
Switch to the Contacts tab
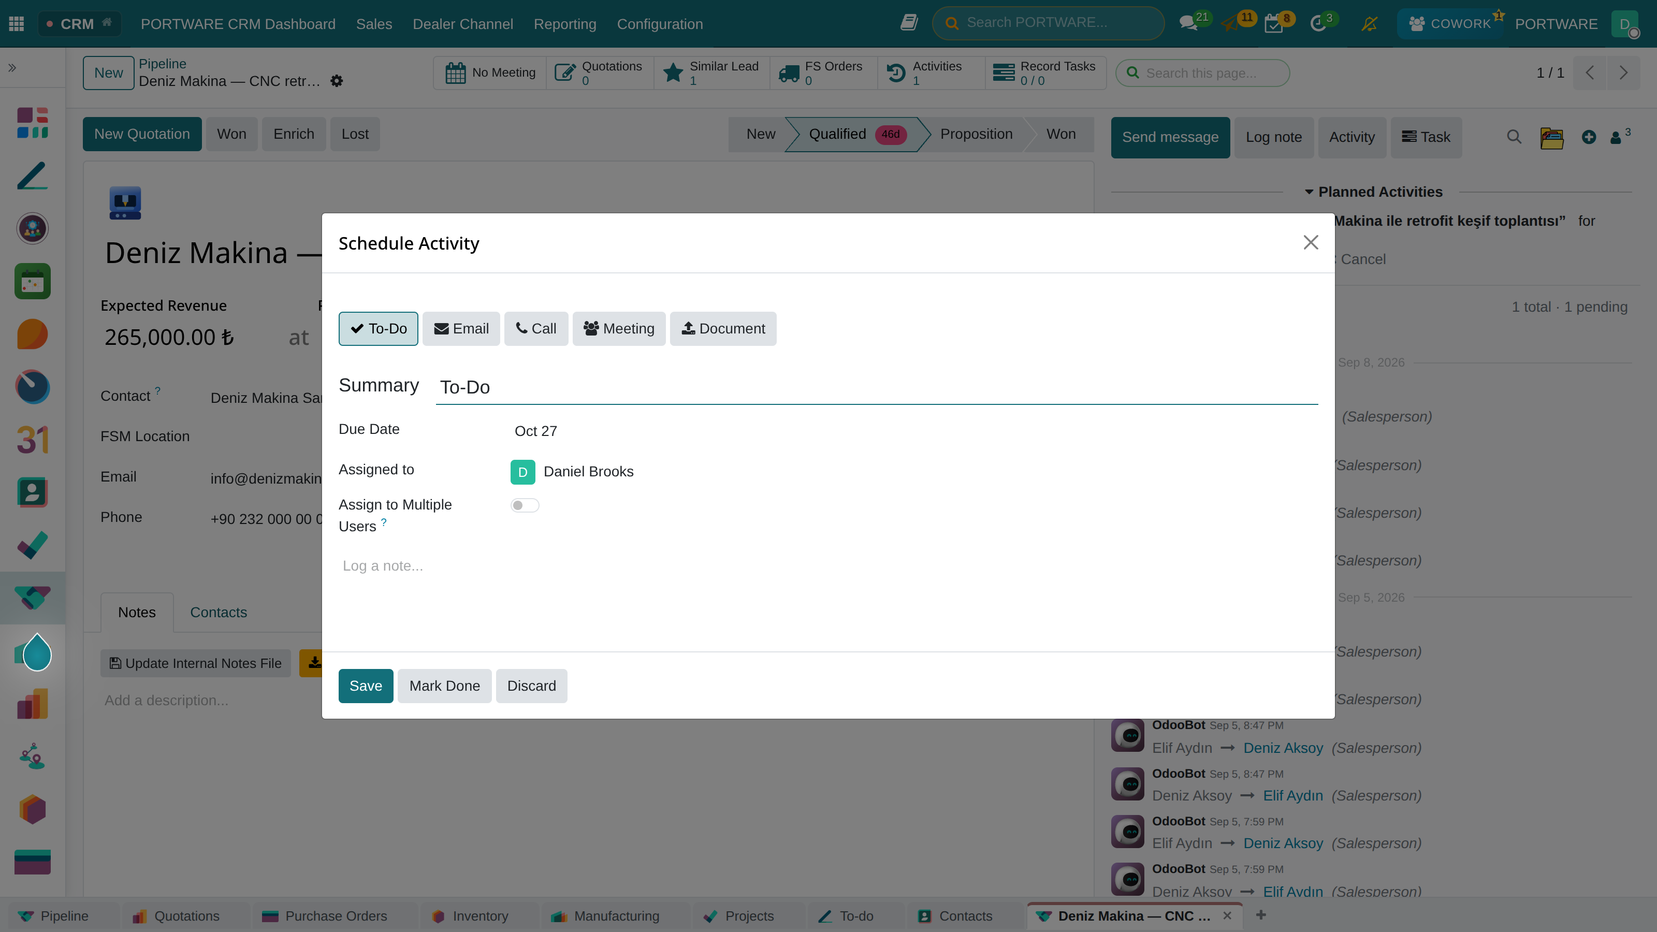(218, 613)
